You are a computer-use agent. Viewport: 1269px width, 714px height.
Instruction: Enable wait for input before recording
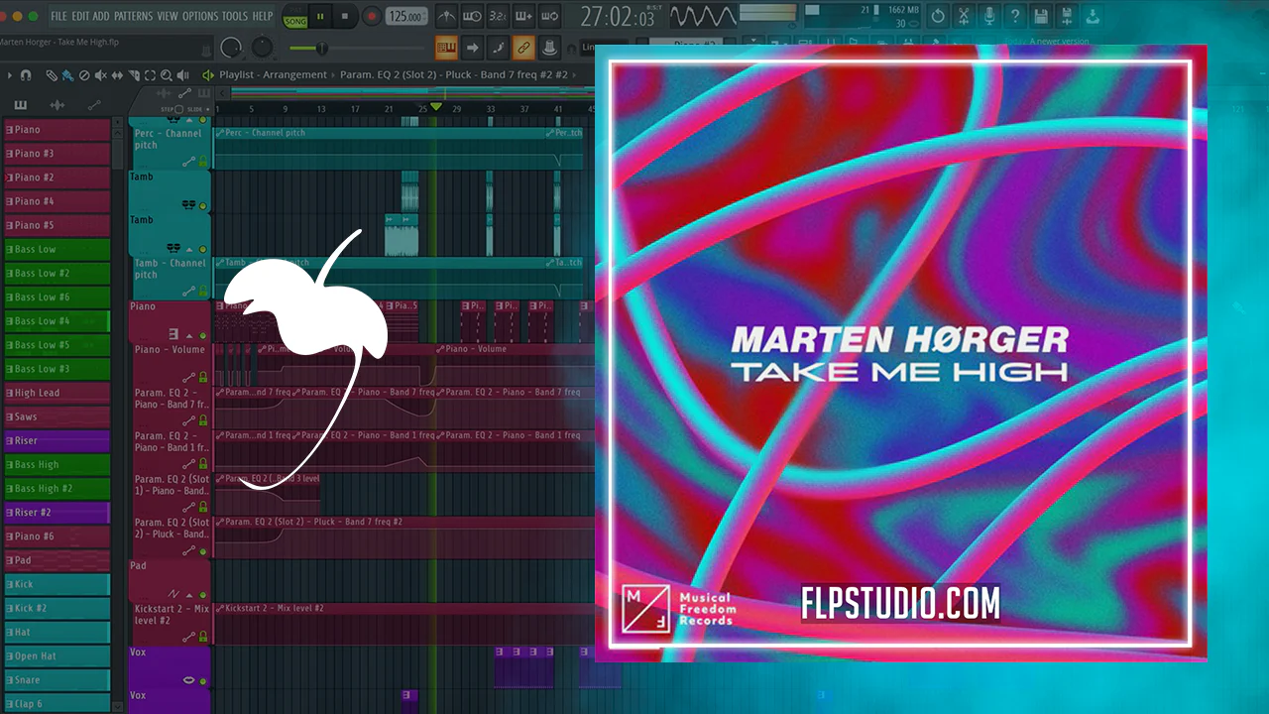pos(473,16)
